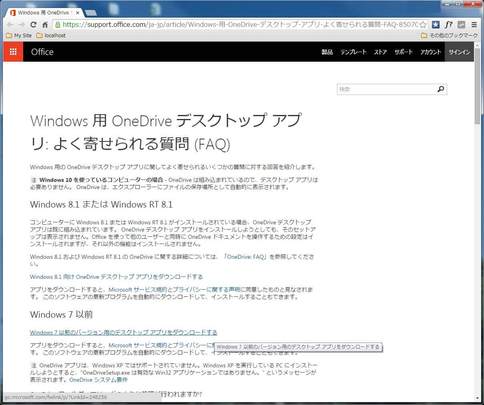Open the Office app launcher grid icon
The image size is (484, 405).
[13, 52]
